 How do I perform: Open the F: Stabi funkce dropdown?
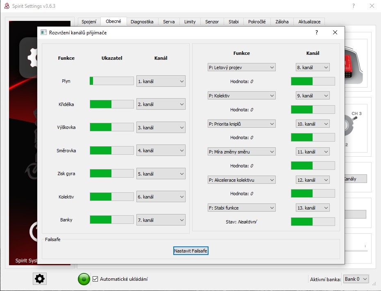point(241,208)
